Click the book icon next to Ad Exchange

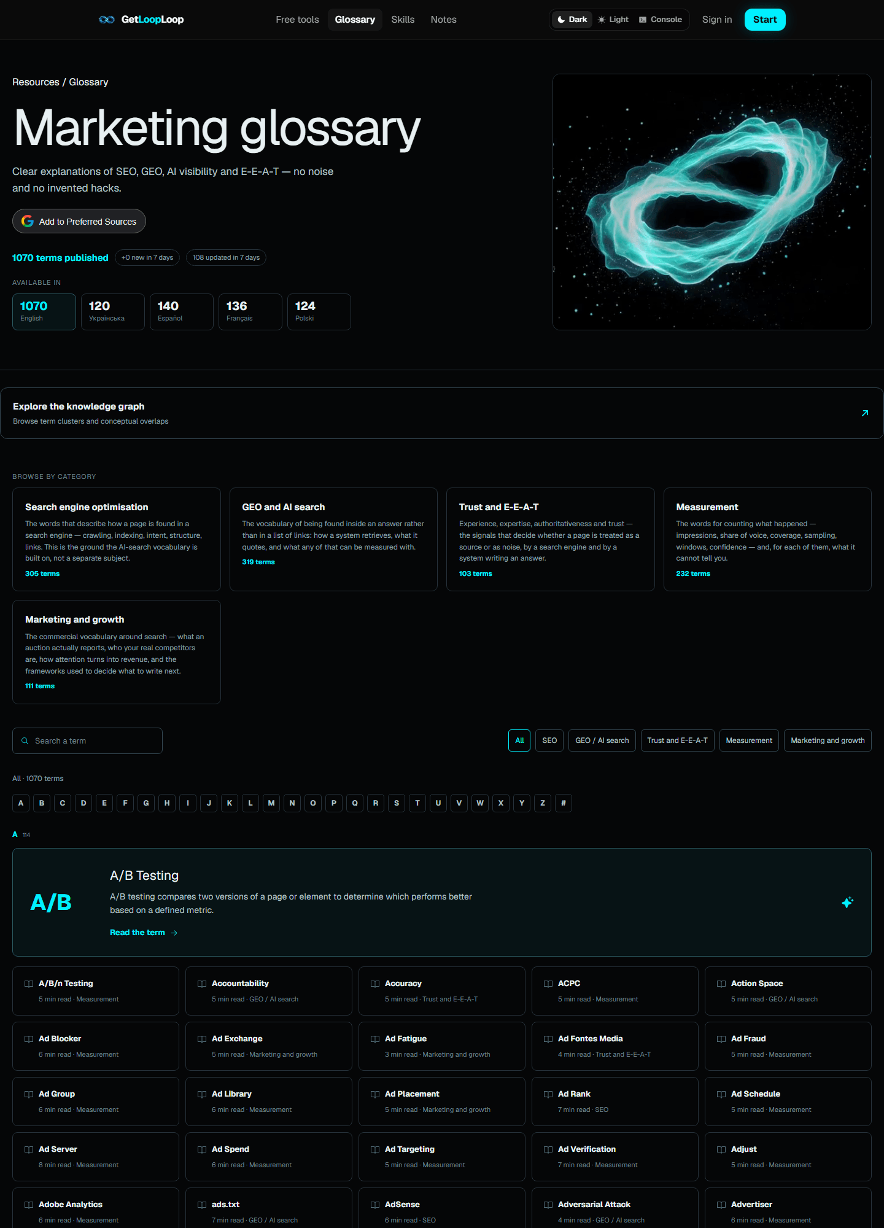[x=202, y=1039]
